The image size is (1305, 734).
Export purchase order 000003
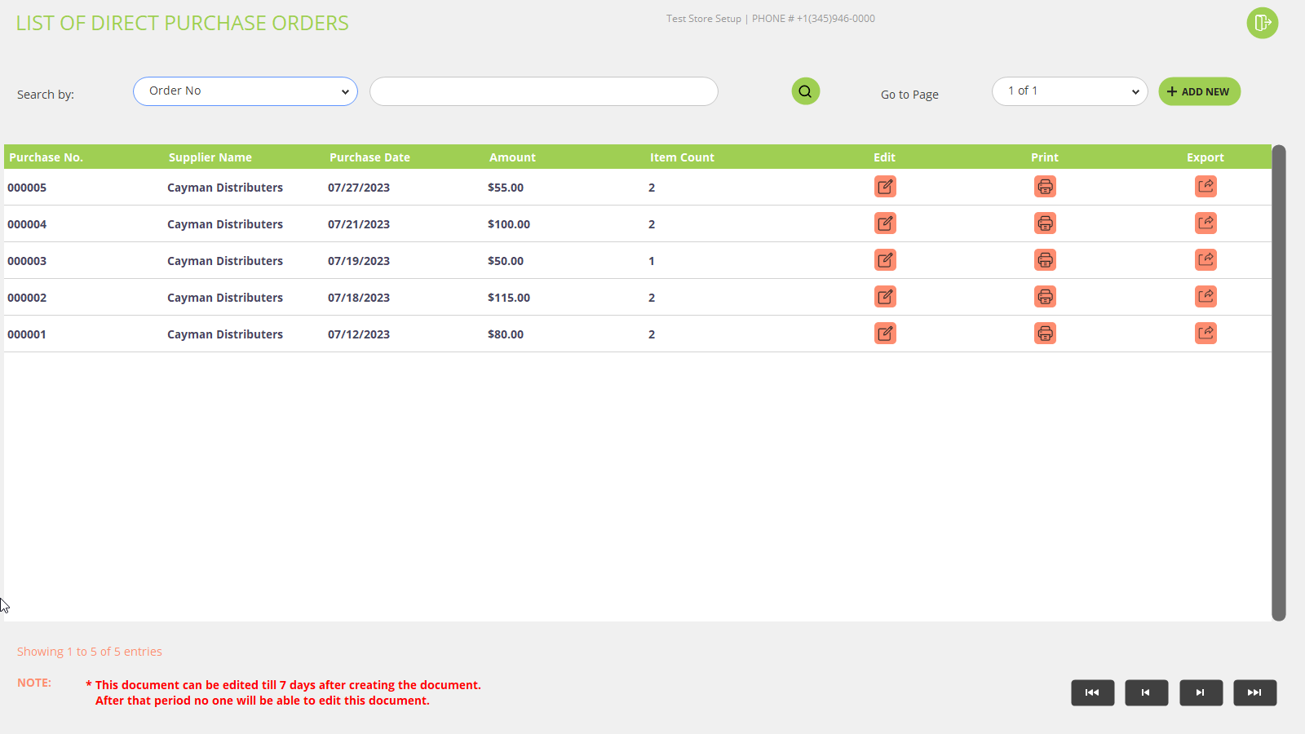pyautogui.click(x=1205, y=260)
